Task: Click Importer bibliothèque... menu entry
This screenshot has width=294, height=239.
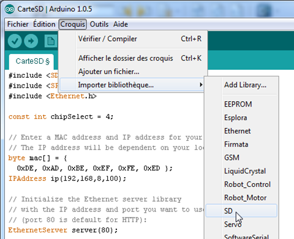Action: 132,85
